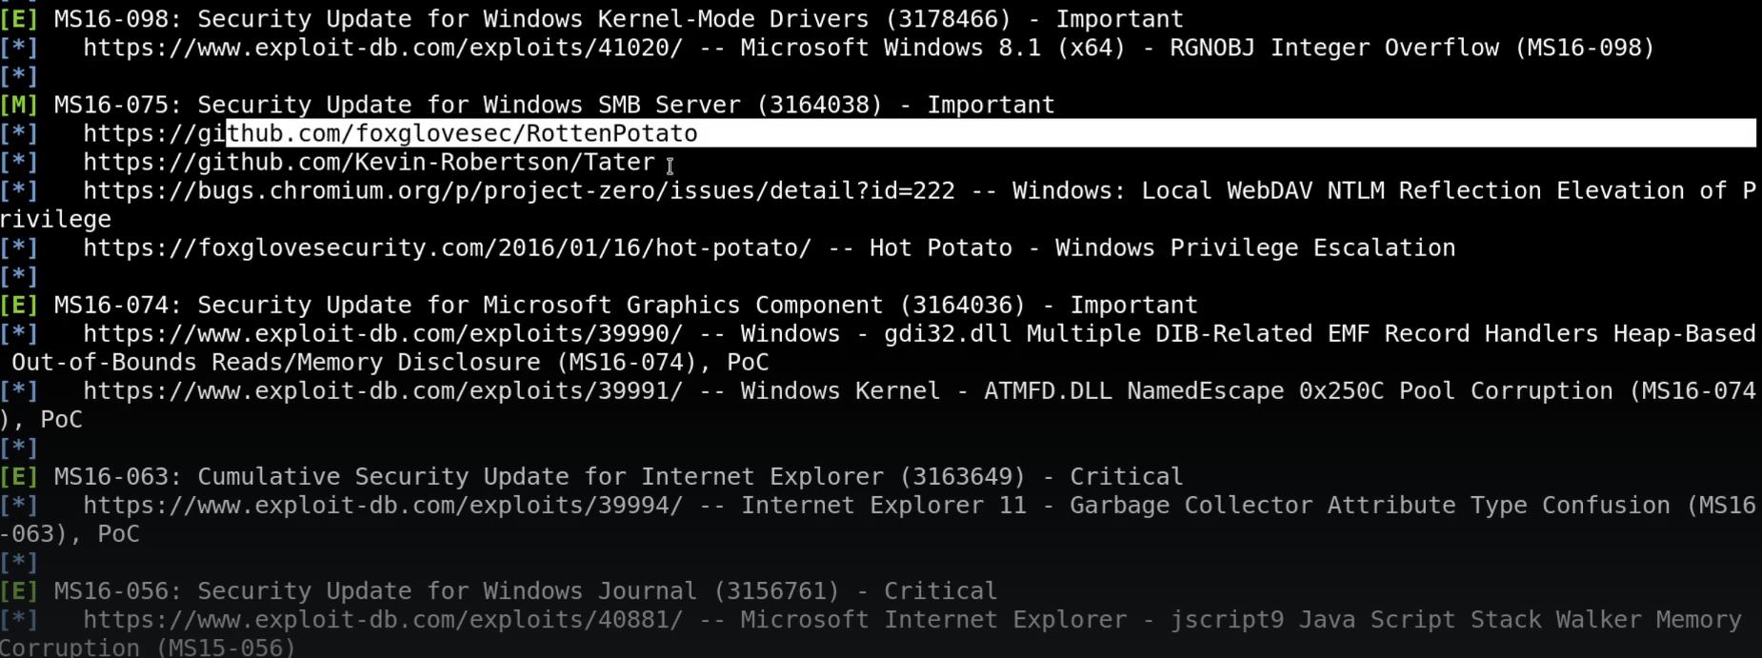Click the MS16-056 Windows Journal heading

(526, 590)
